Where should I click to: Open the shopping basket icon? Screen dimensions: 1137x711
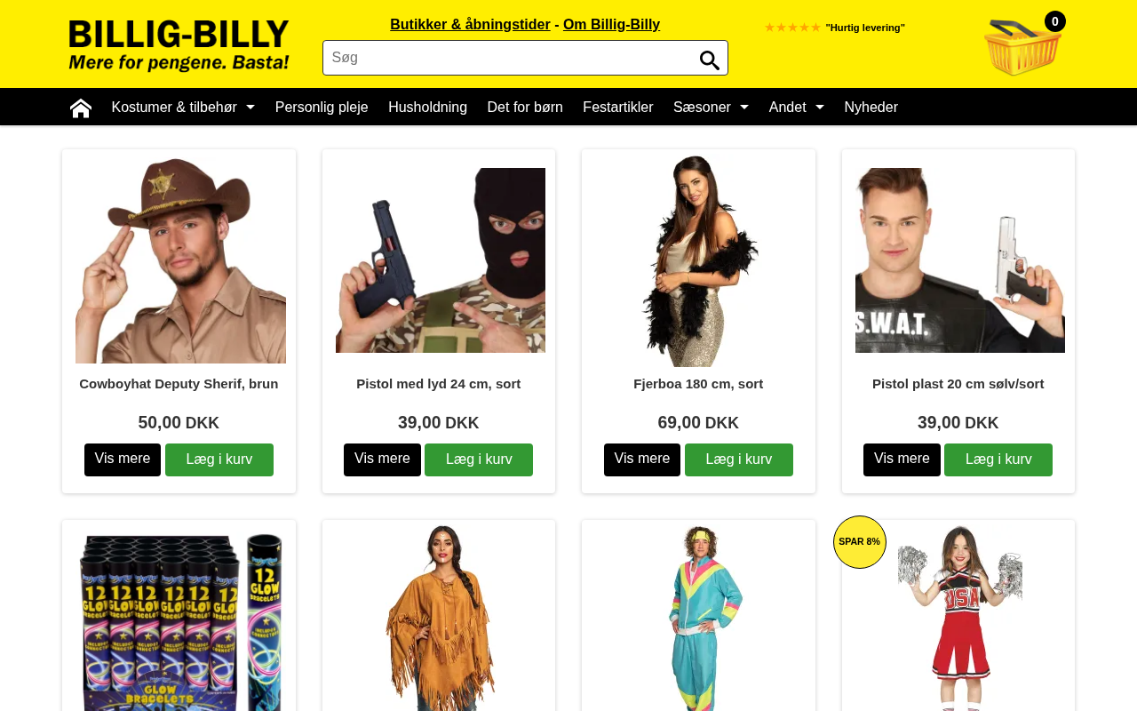click(x=1022, y=47)
